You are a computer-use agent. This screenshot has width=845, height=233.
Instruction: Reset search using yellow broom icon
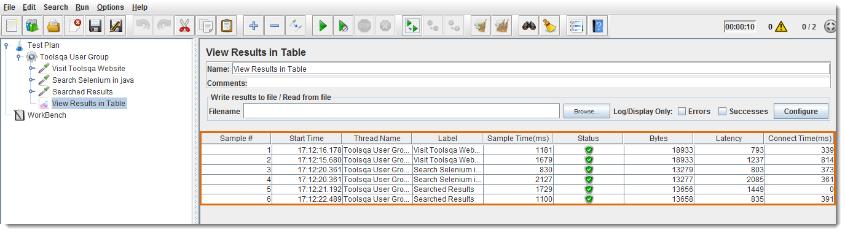coord(549,26)
